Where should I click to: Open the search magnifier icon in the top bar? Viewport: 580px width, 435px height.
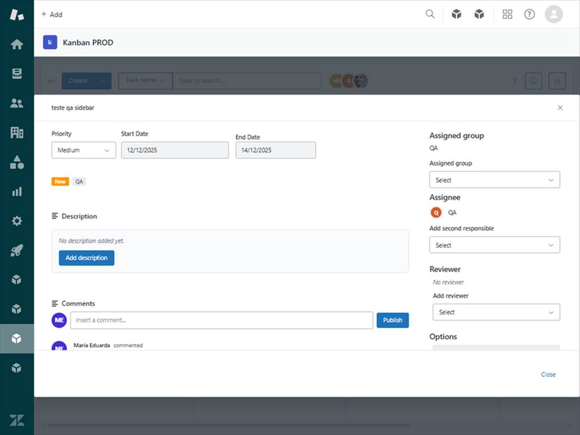430,14
